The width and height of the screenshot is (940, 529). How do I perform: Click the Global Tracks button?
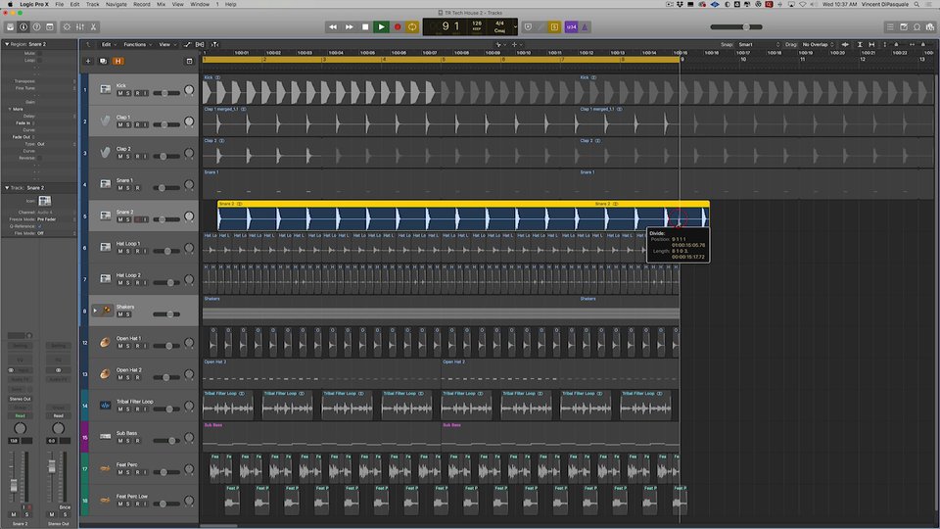(x=189, y=61)
